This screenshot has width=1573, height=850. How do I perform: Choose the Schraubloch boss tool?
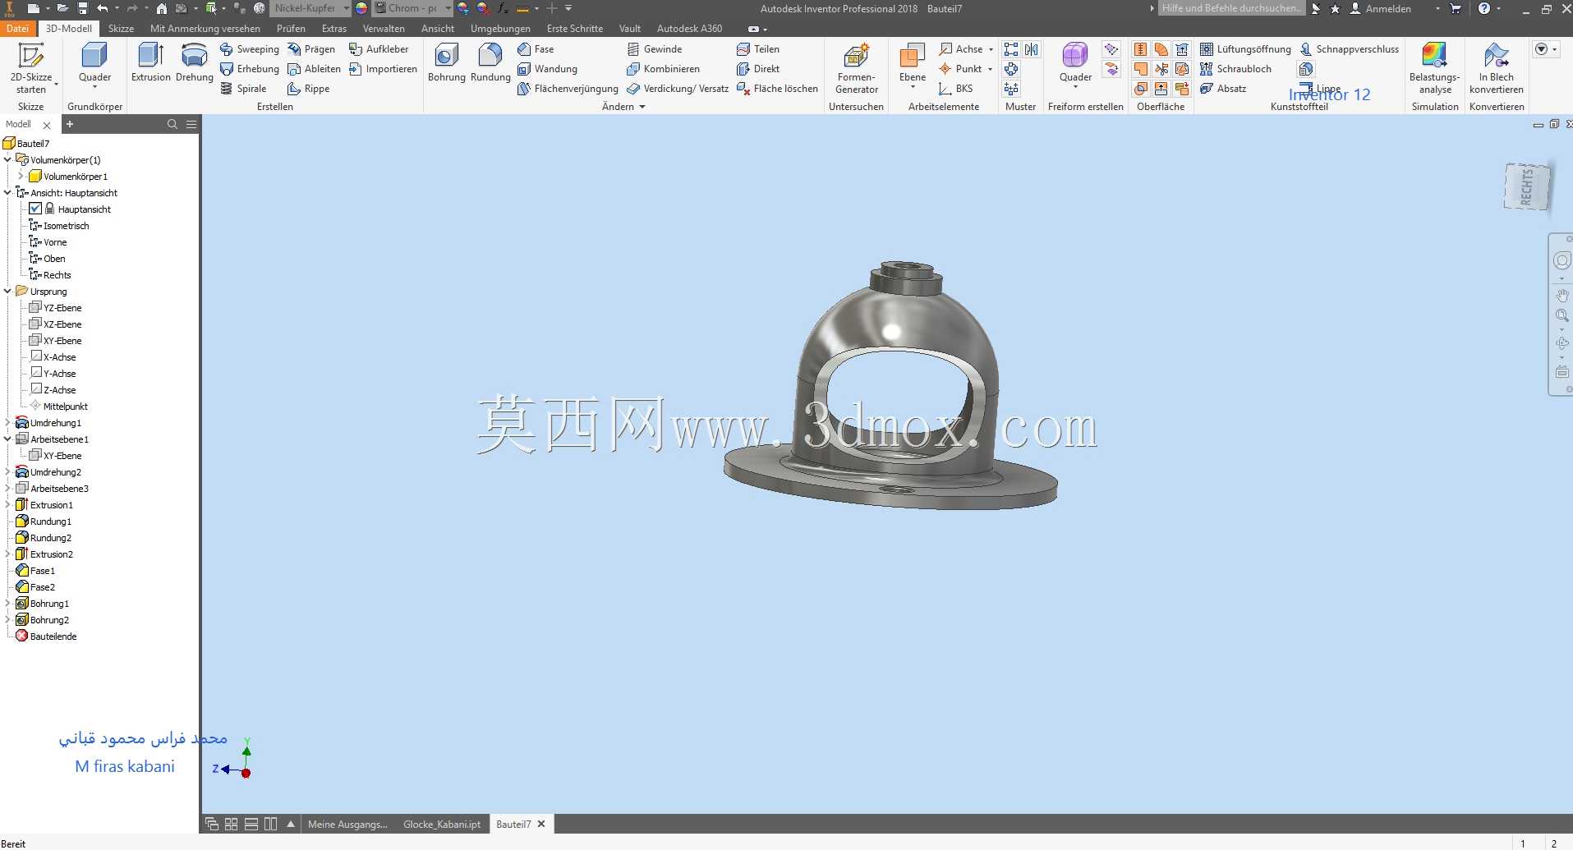(x=1235, y=69)
